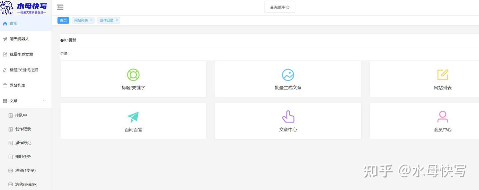Click the 更多... link
The image size is (479, 190).
pos(65,54)
